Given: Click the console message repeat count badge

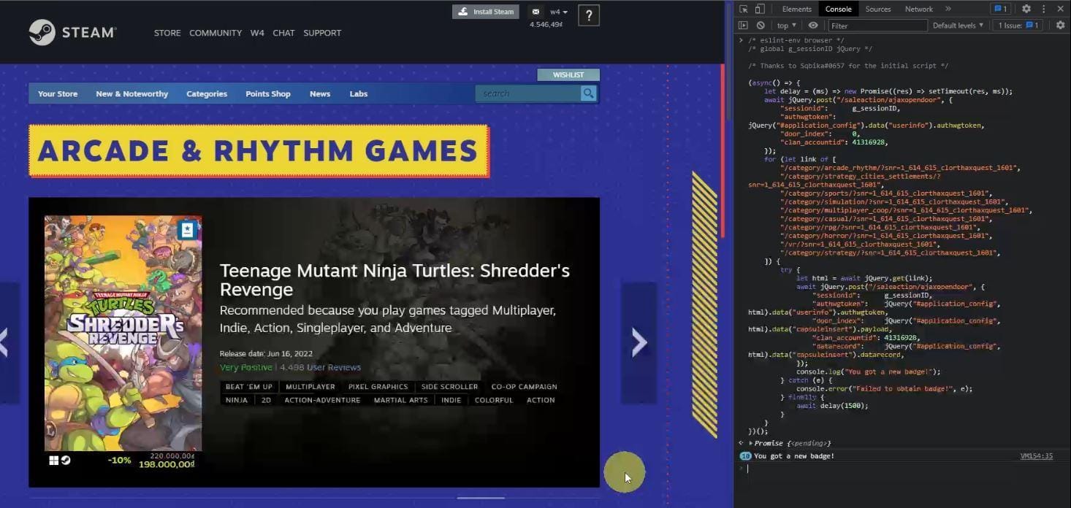Looking at the screenshot, I should (x=745, y=456).
